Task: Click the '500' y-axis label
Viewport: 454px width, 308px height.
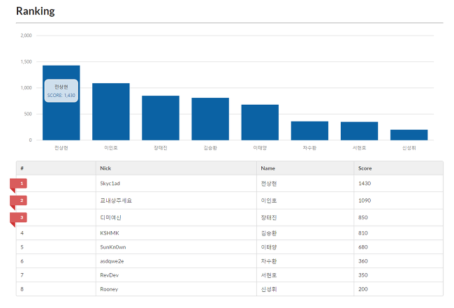Action: (x=28, y=114)
